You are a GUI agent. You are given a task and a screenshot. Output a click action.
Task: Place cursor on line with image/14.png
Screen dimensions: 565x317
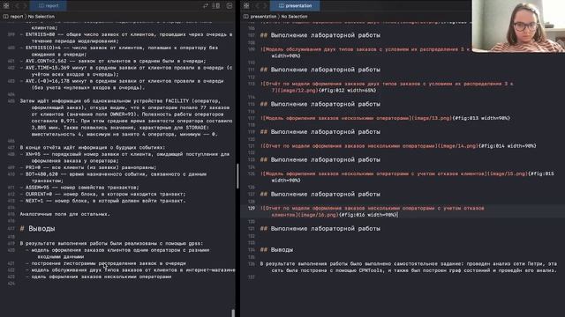coord(398,146)
